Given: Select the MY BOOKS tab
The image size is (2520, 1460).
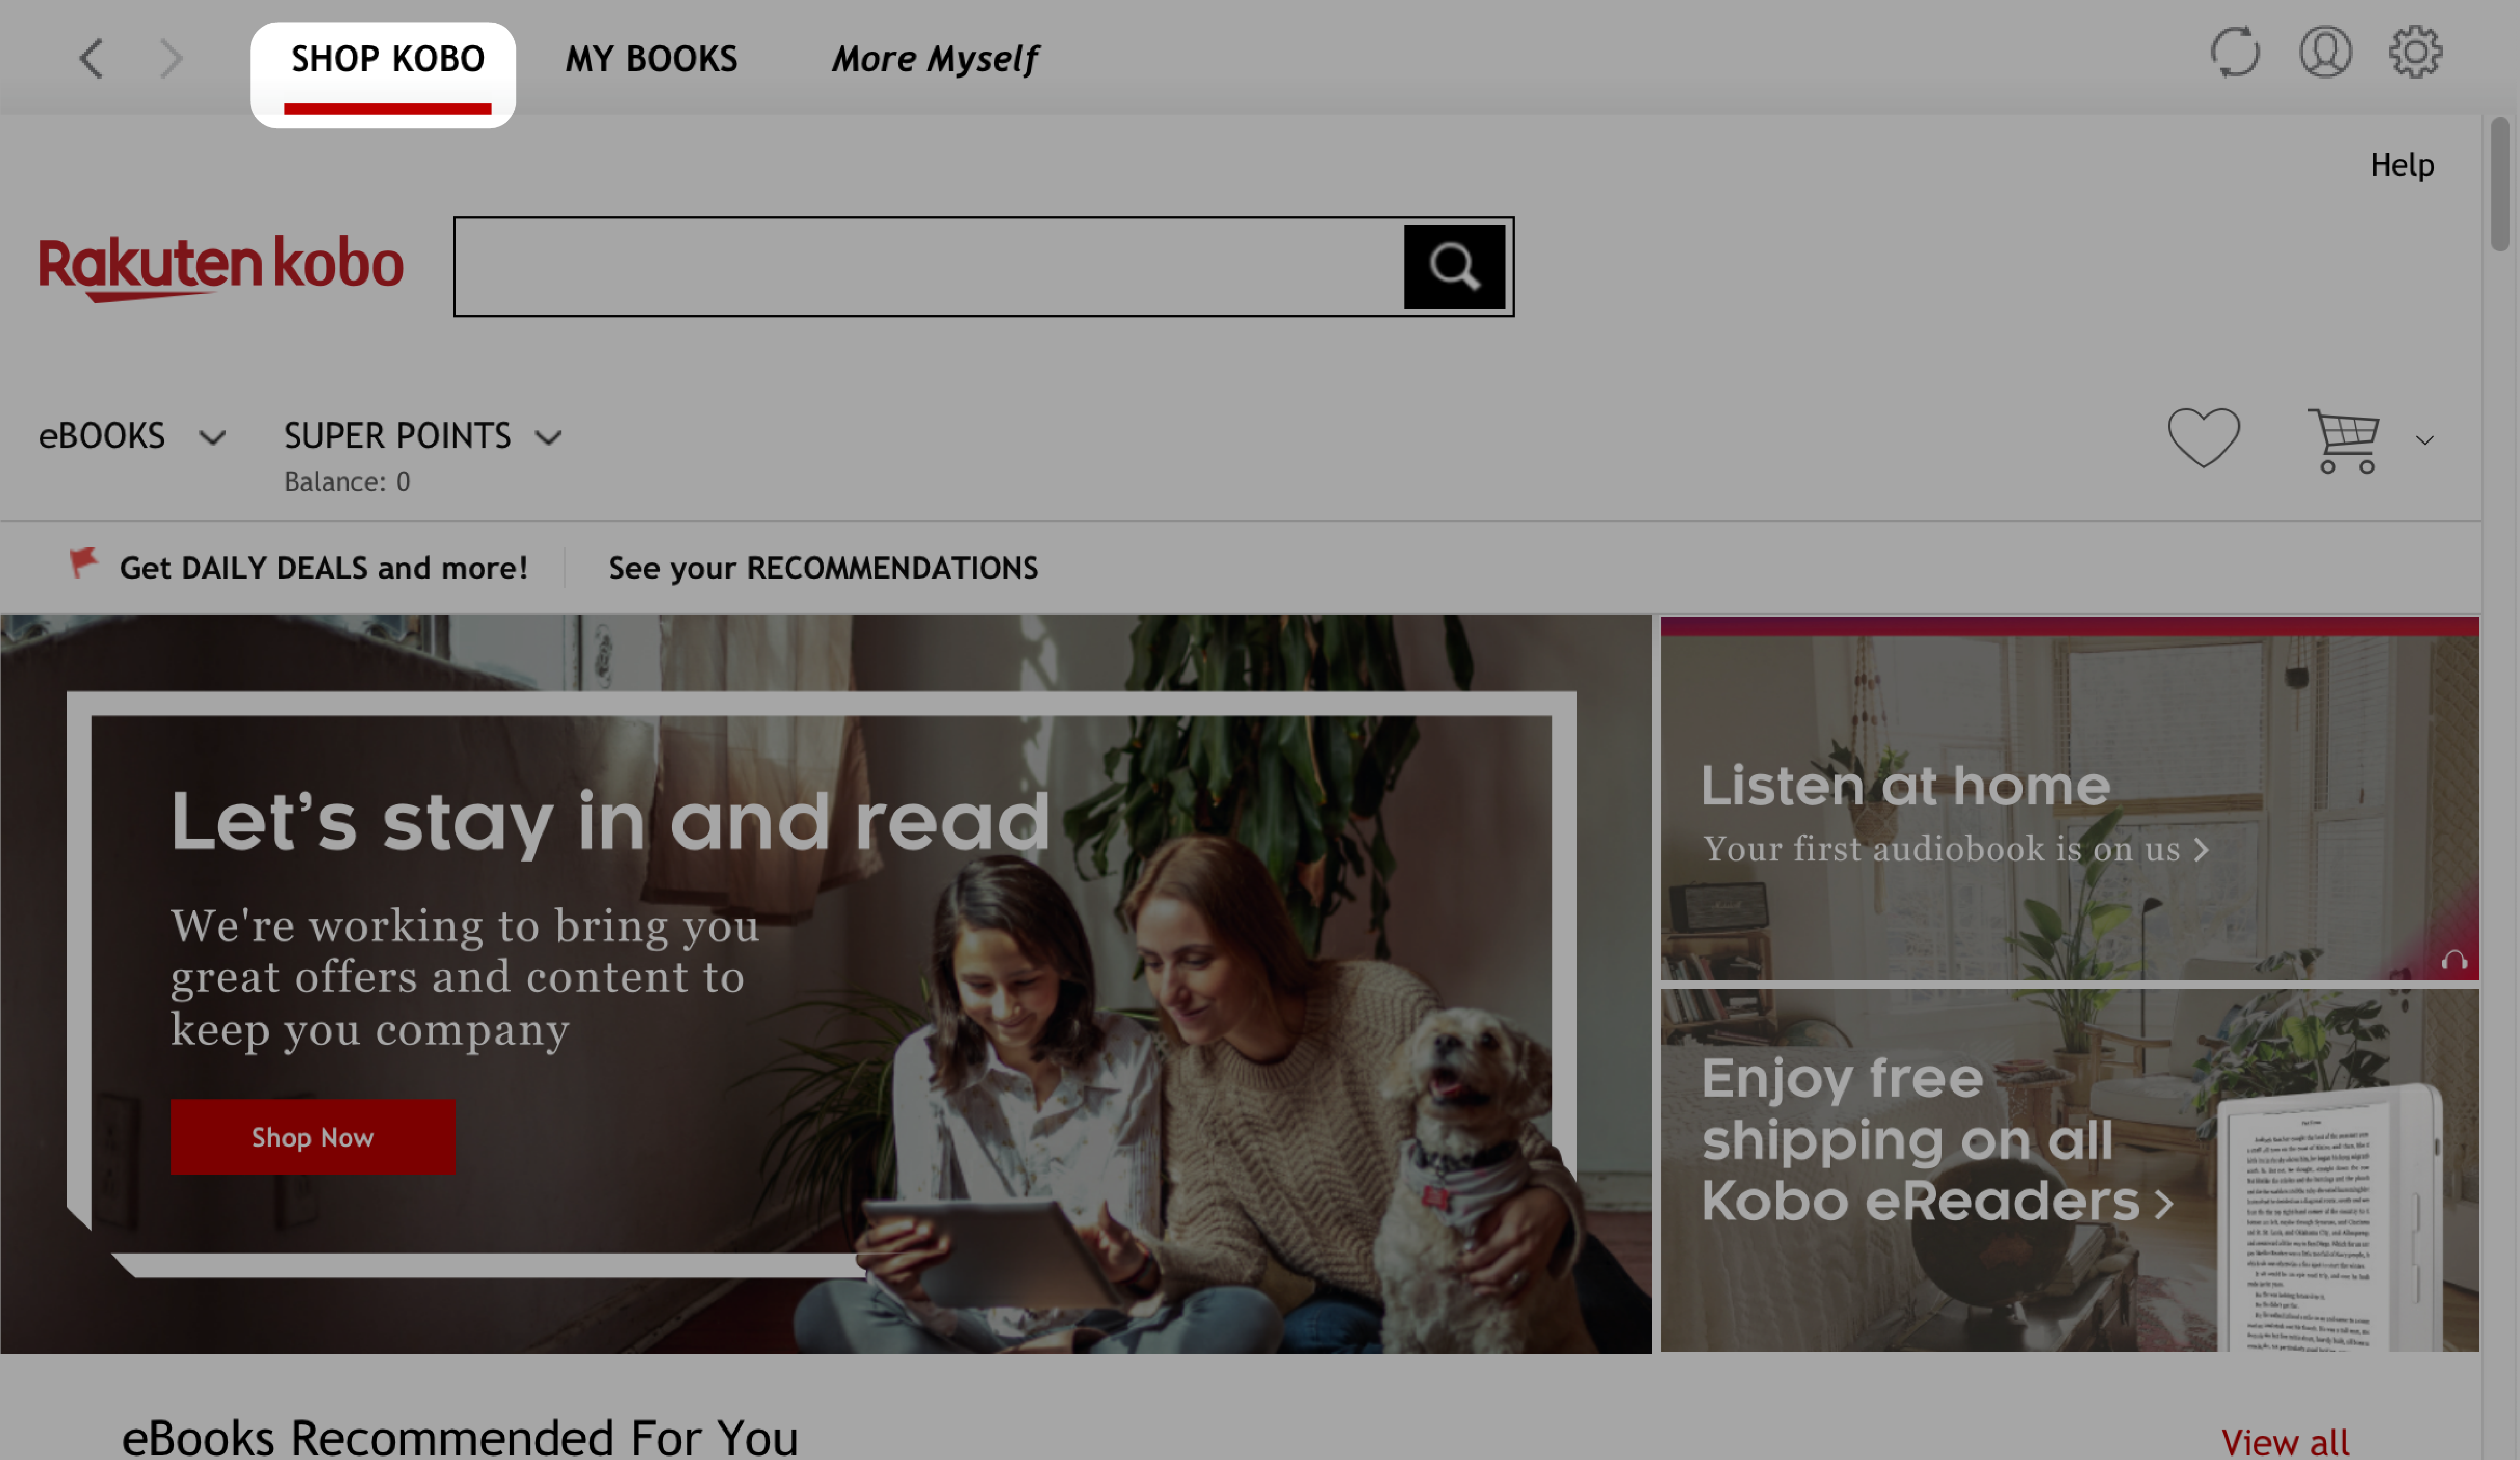Looking at the screenshot, I should 652,57.
